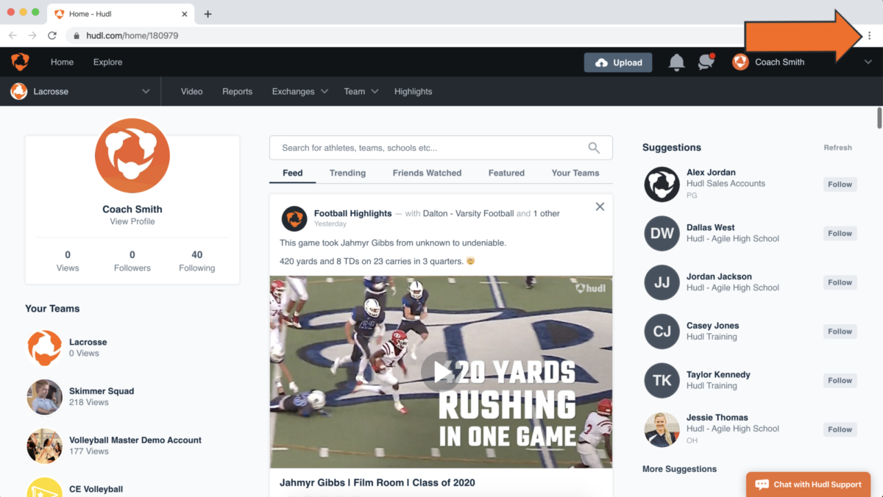Follow Dallas West

pos(840,234)
